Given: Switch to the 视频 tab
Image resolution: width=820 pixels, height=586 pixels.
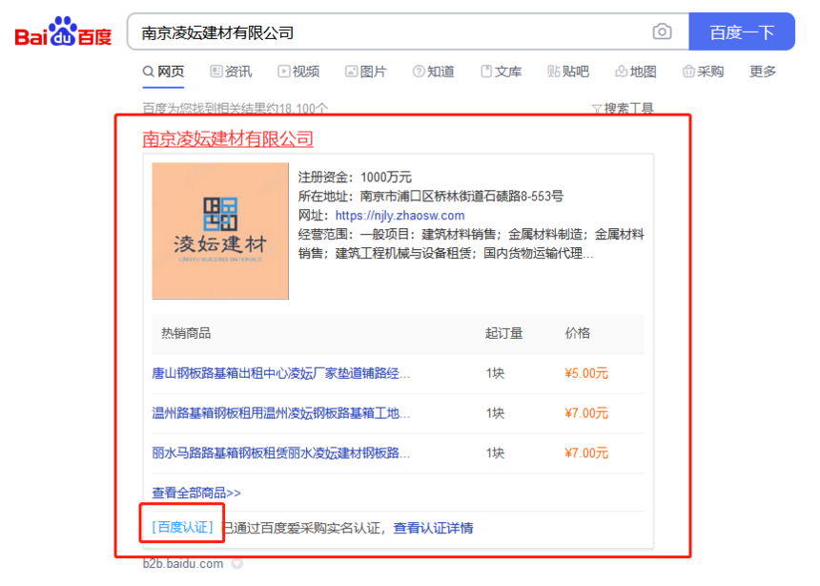Looking at the screenshot, I should [x=298, y=72].
